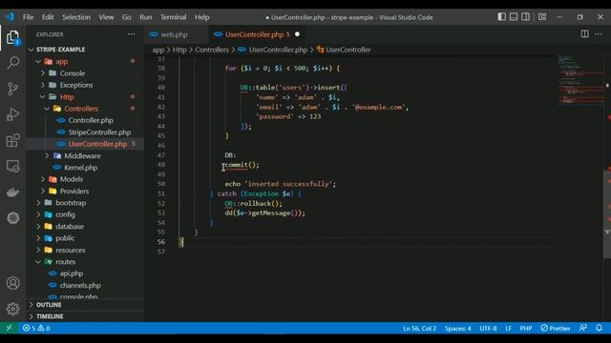Switch to the UserController.php tab
The width and height of the screenshot is (611, 343).
tap(257, 34)
